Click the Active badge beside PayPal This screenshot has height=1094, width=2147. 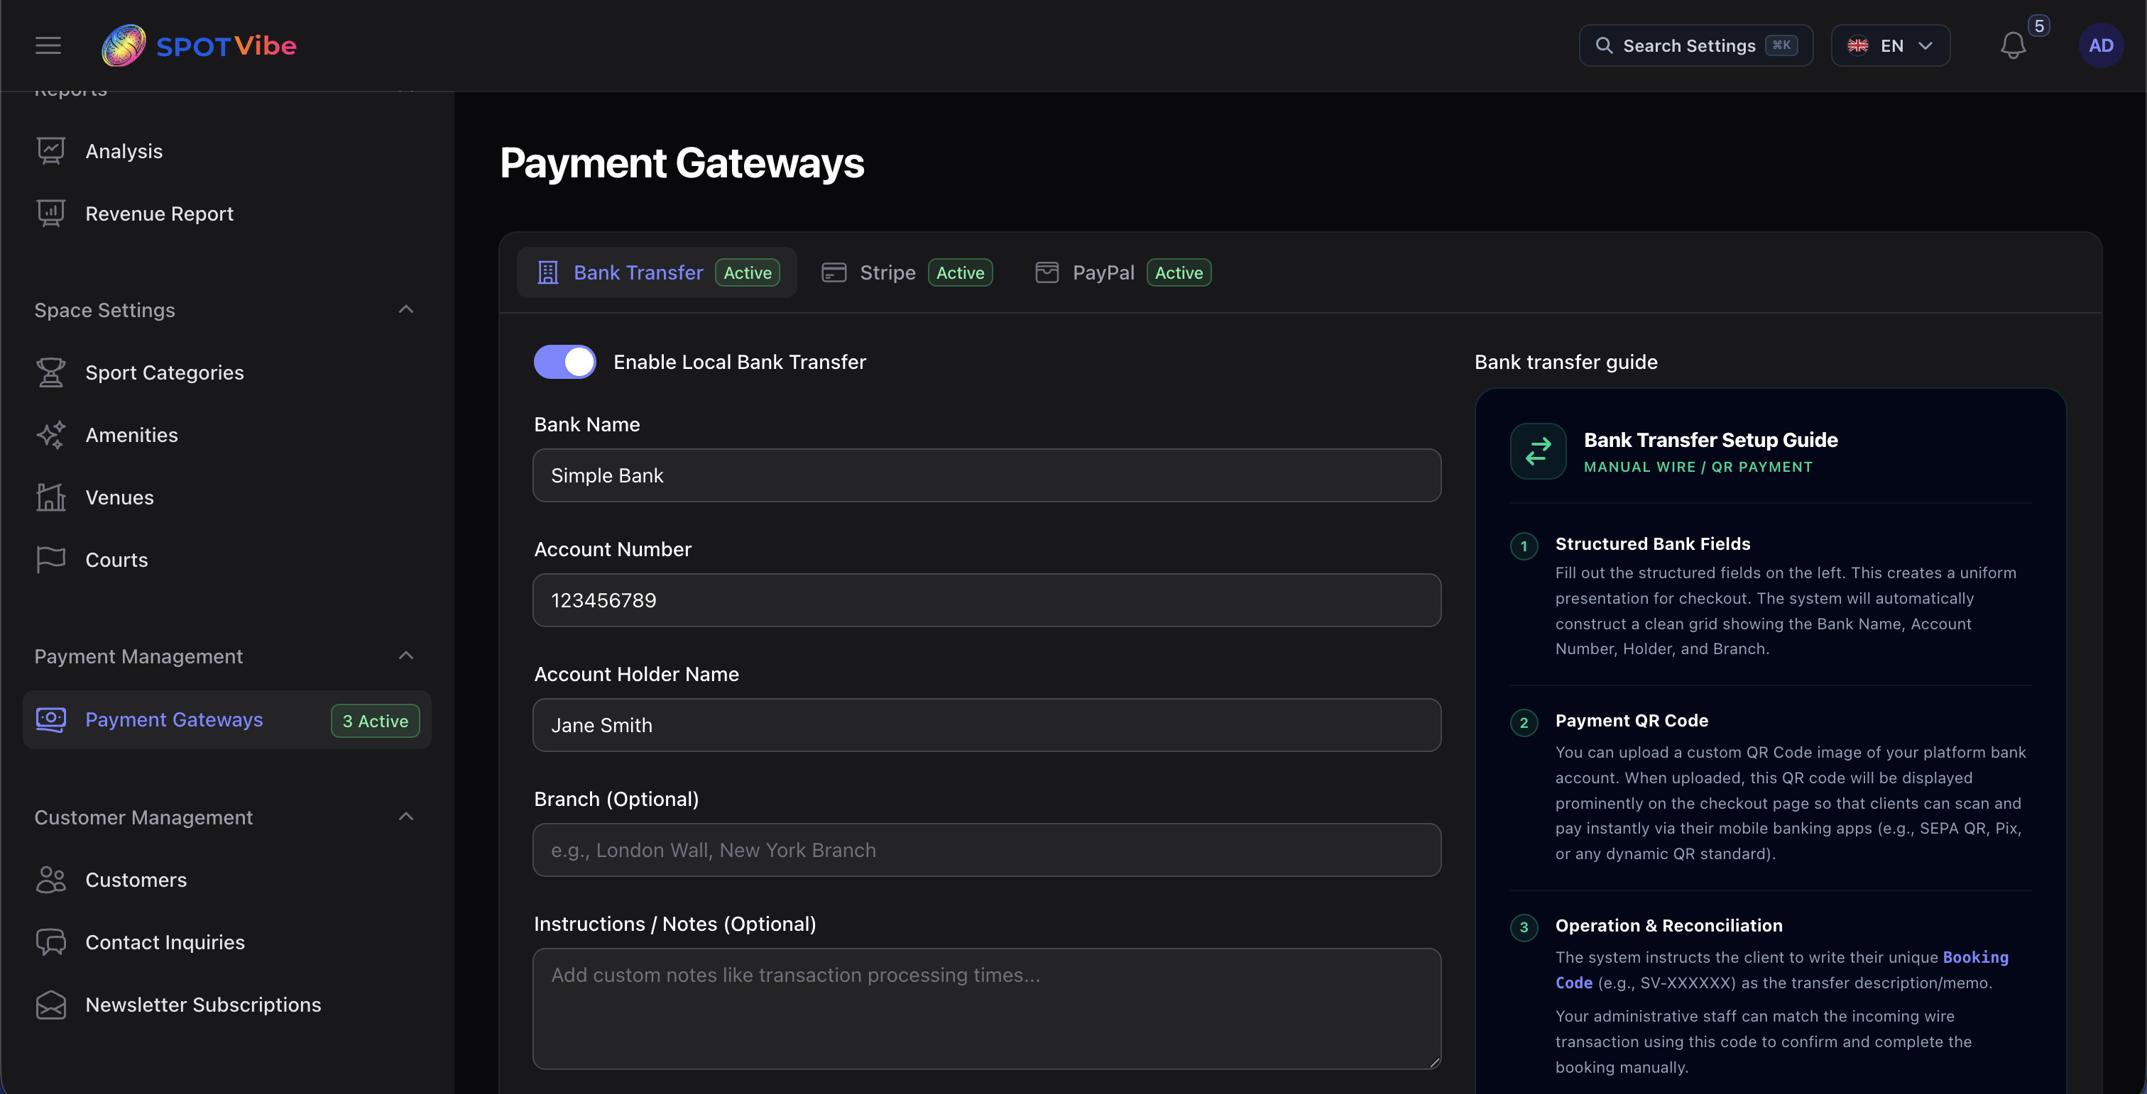(1179, 272)
